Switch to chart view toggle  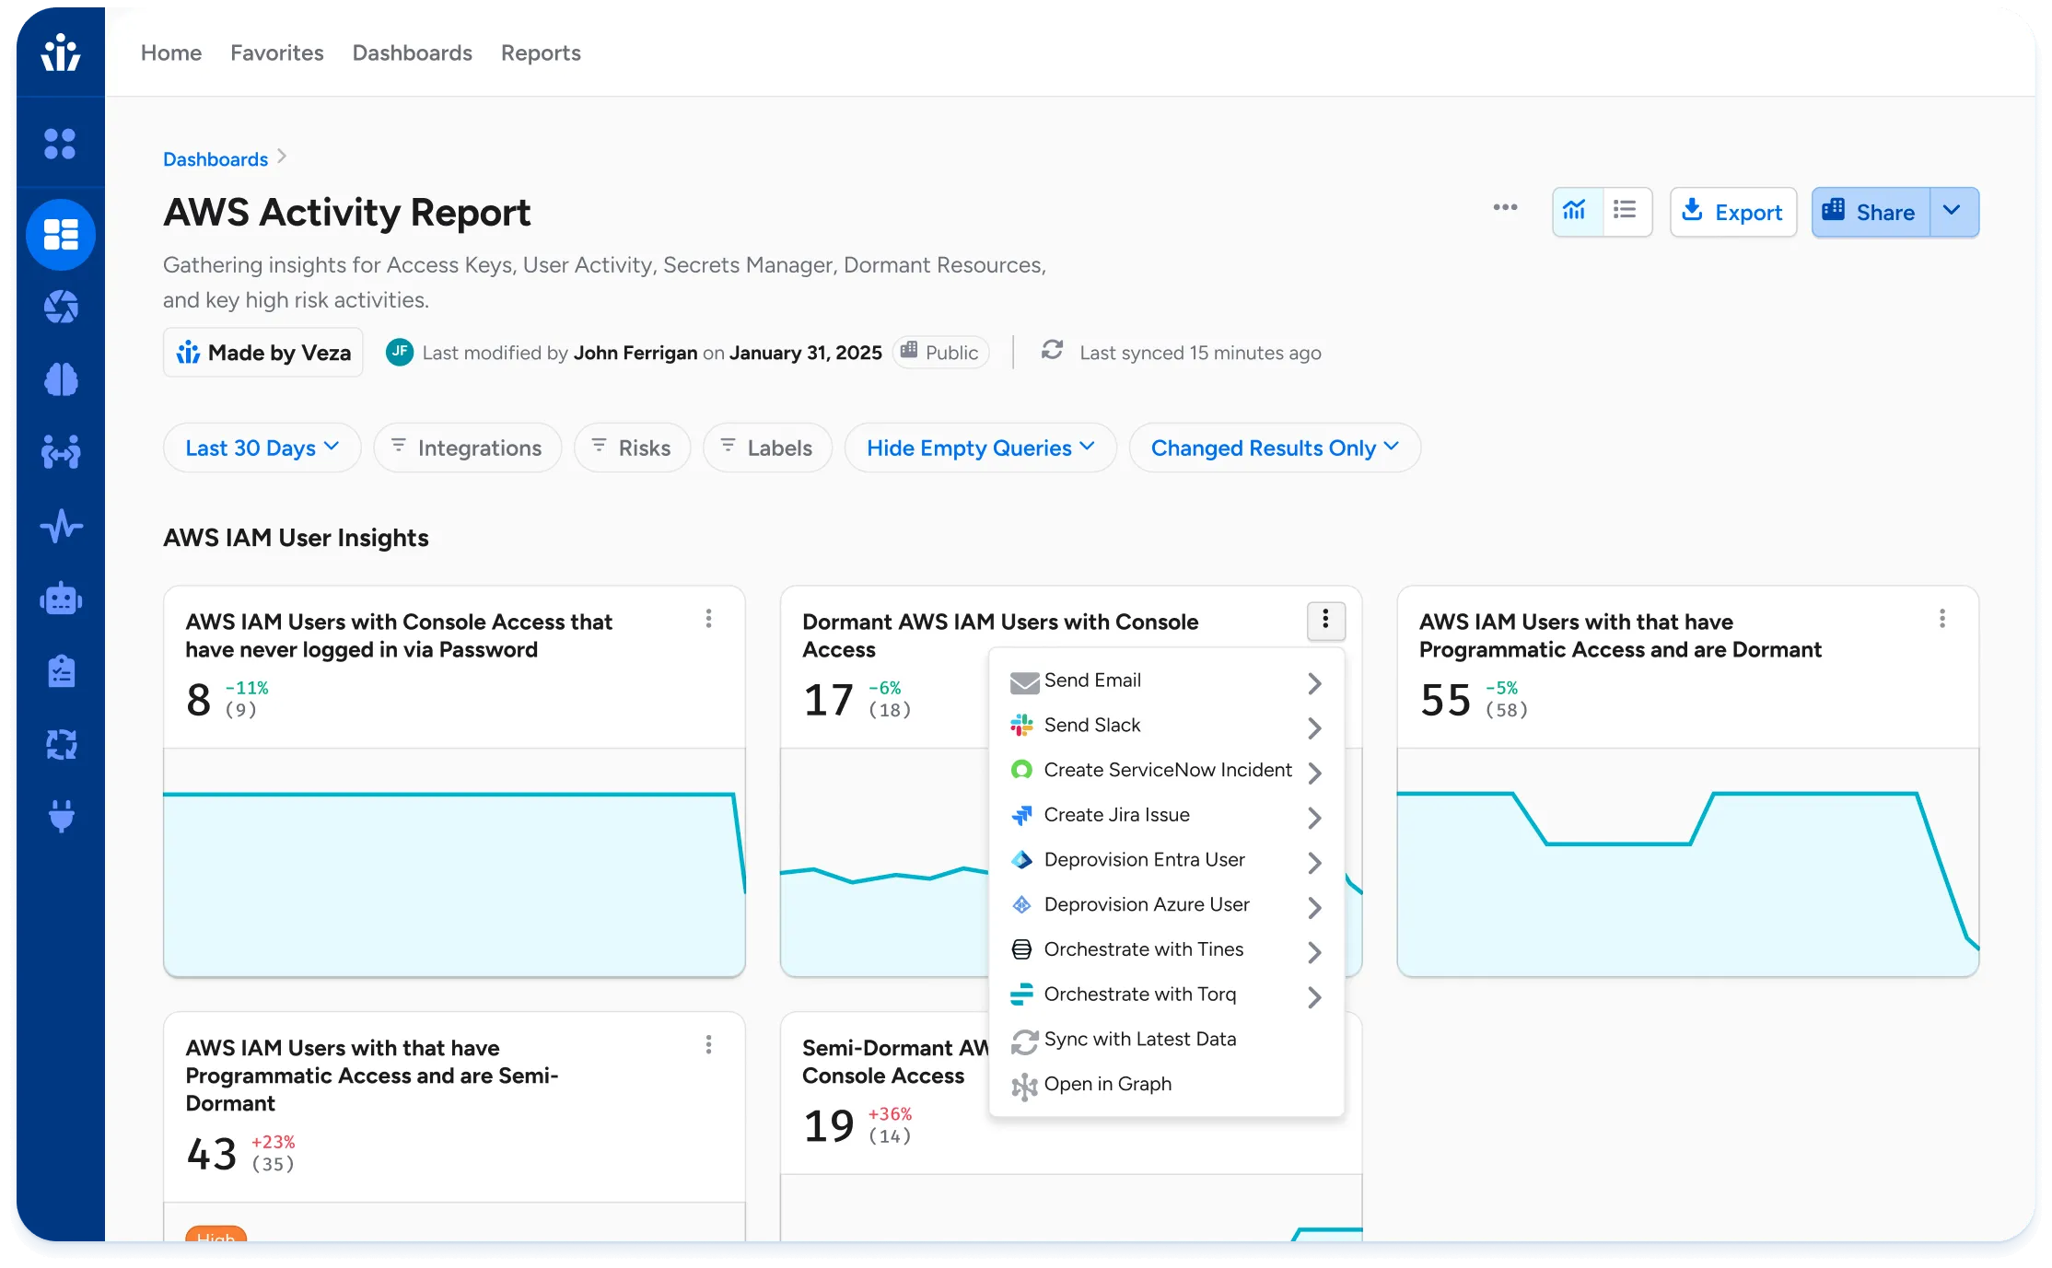pyautogui.click(x=1575, y=211)
